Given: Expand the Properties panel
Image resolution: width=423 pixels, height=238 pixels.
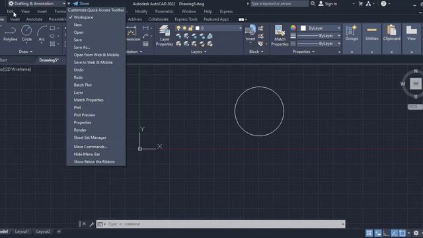Looking at the screenshot, I should coord(303,52).
